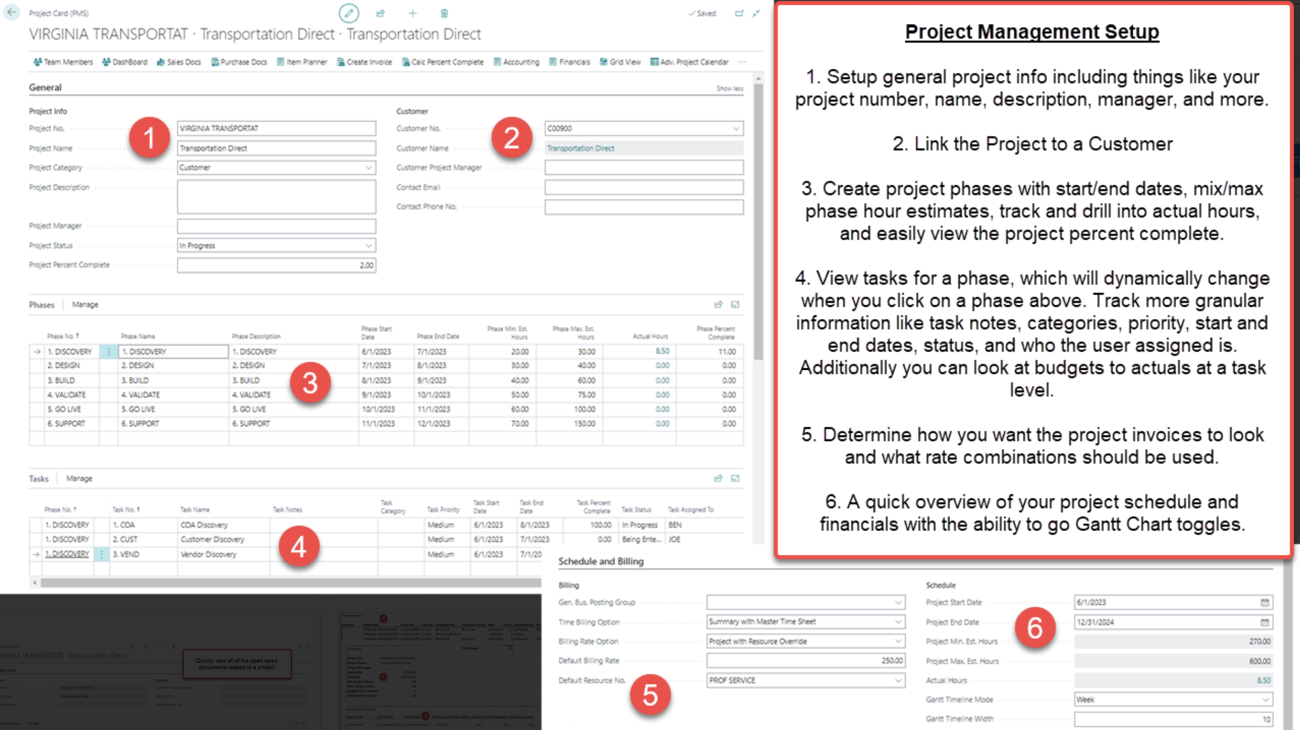Click Transportation Direct customer name link
The height and width of the screenshot is (730, 1300).
pos(581,148)
